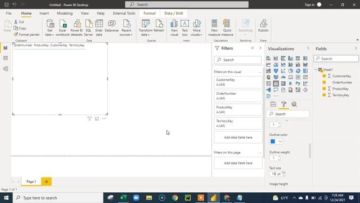Image resolution: width=360 pixels, height=203 pixels.
Task: Open Power BI datasets
Action: [x=76, y=28]
